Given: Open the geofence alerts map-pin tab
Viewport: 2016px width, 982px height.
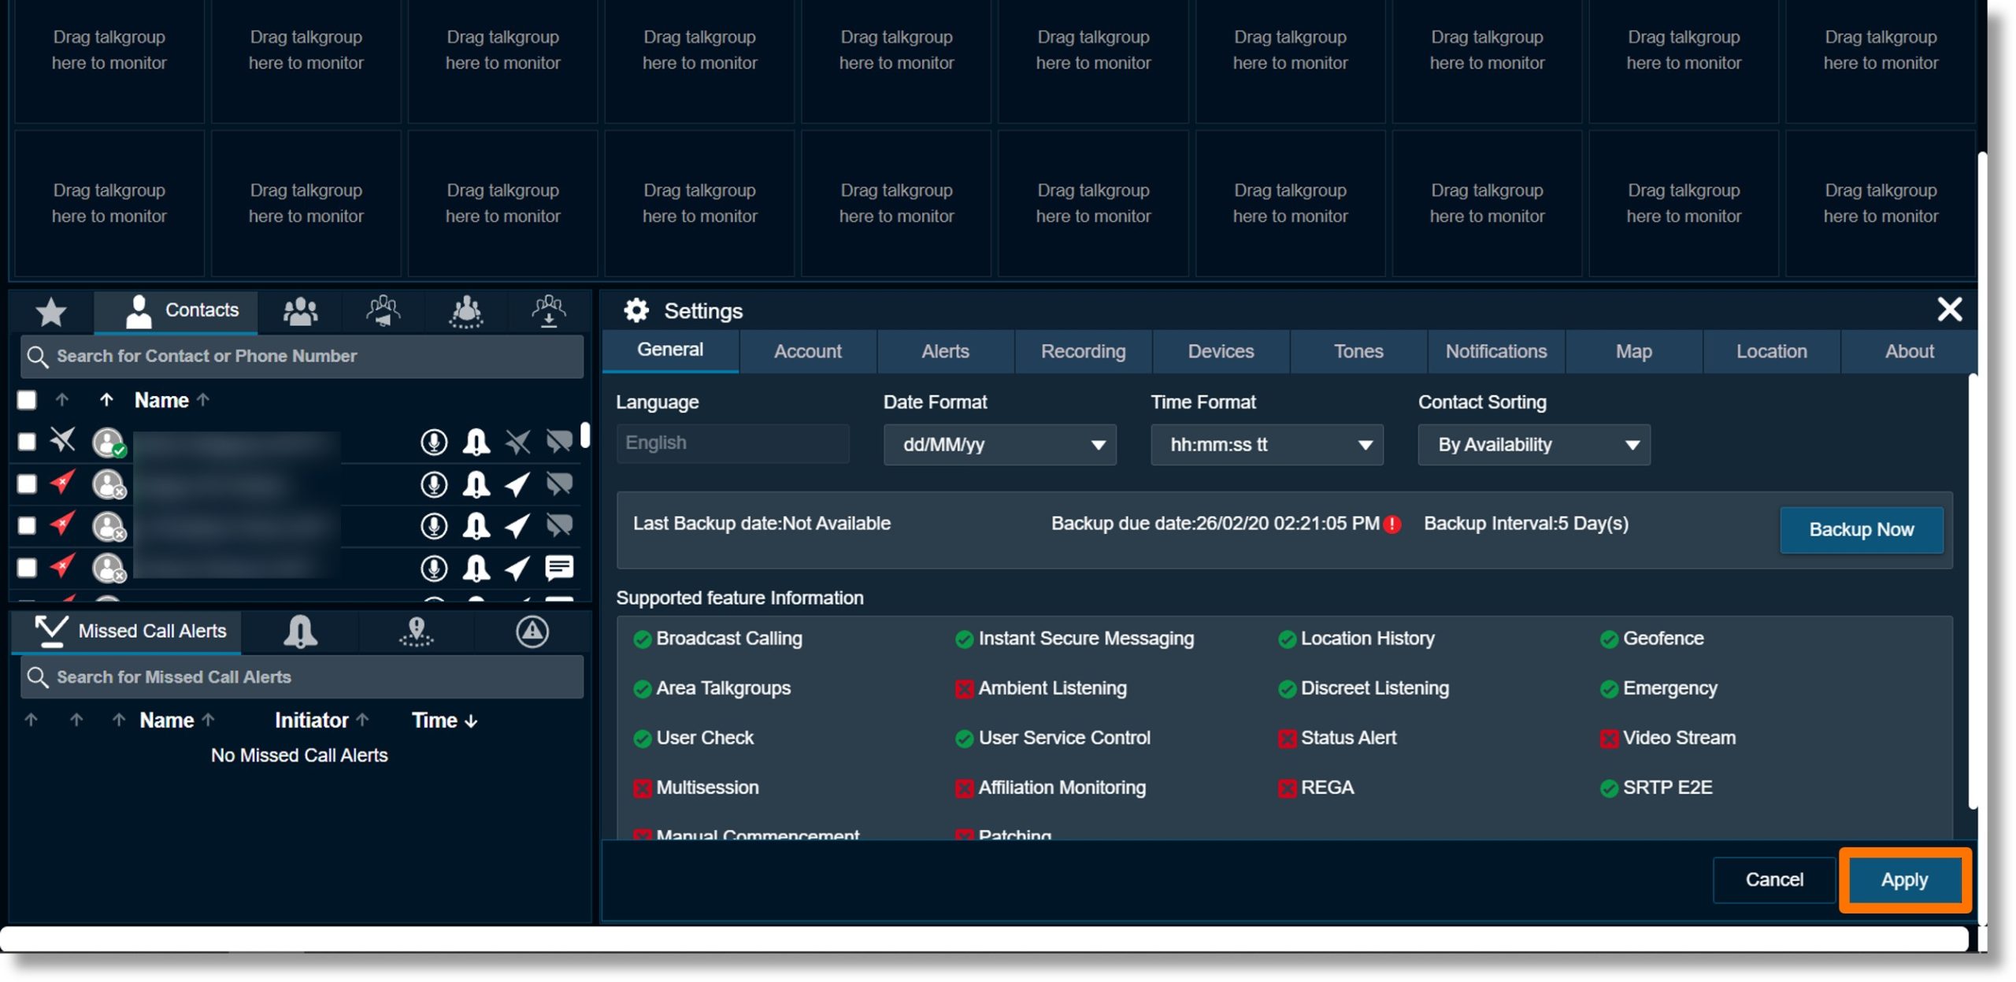Looking at the screenshot, I should 417,632.
